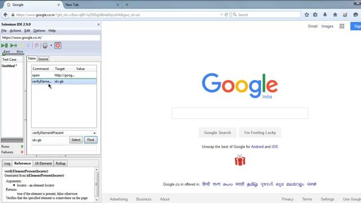Click the I'm Feeling Lucky button

(x=260, y=133)
